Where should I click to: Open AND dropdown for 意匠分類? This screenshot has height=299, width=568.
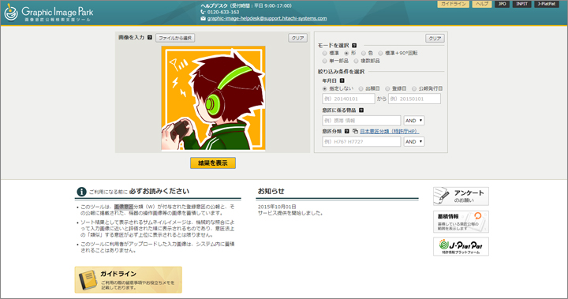(414, 142)
